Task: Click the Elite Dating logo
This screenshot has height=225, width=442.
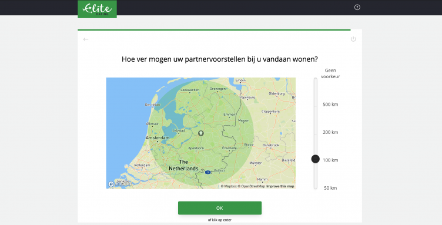Action: point(97,9)
